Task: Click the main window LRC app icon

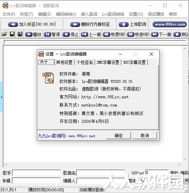Action: [5, 6]
